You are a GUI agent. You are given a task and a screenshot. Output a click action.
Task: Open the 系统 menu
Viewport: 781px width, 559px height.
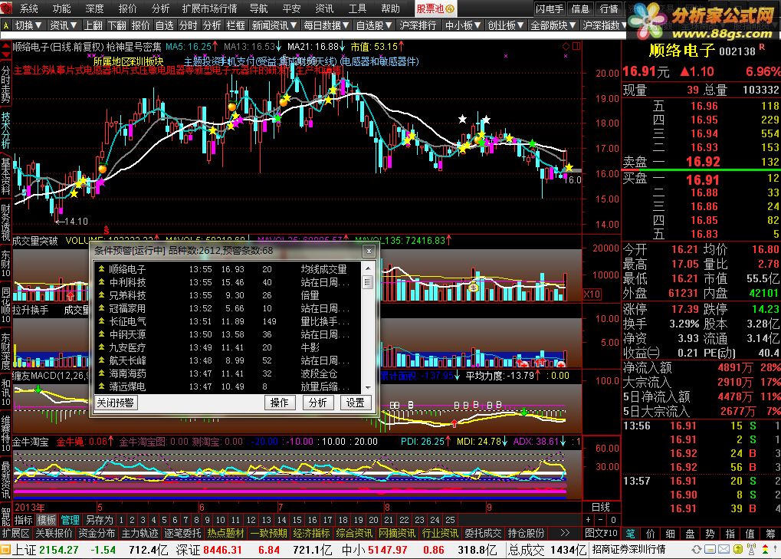(29, 8)
